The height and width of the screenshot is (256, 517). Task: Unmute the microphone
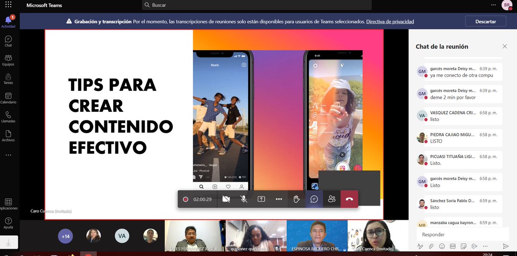pyautogui.click(x=243, y=199)
